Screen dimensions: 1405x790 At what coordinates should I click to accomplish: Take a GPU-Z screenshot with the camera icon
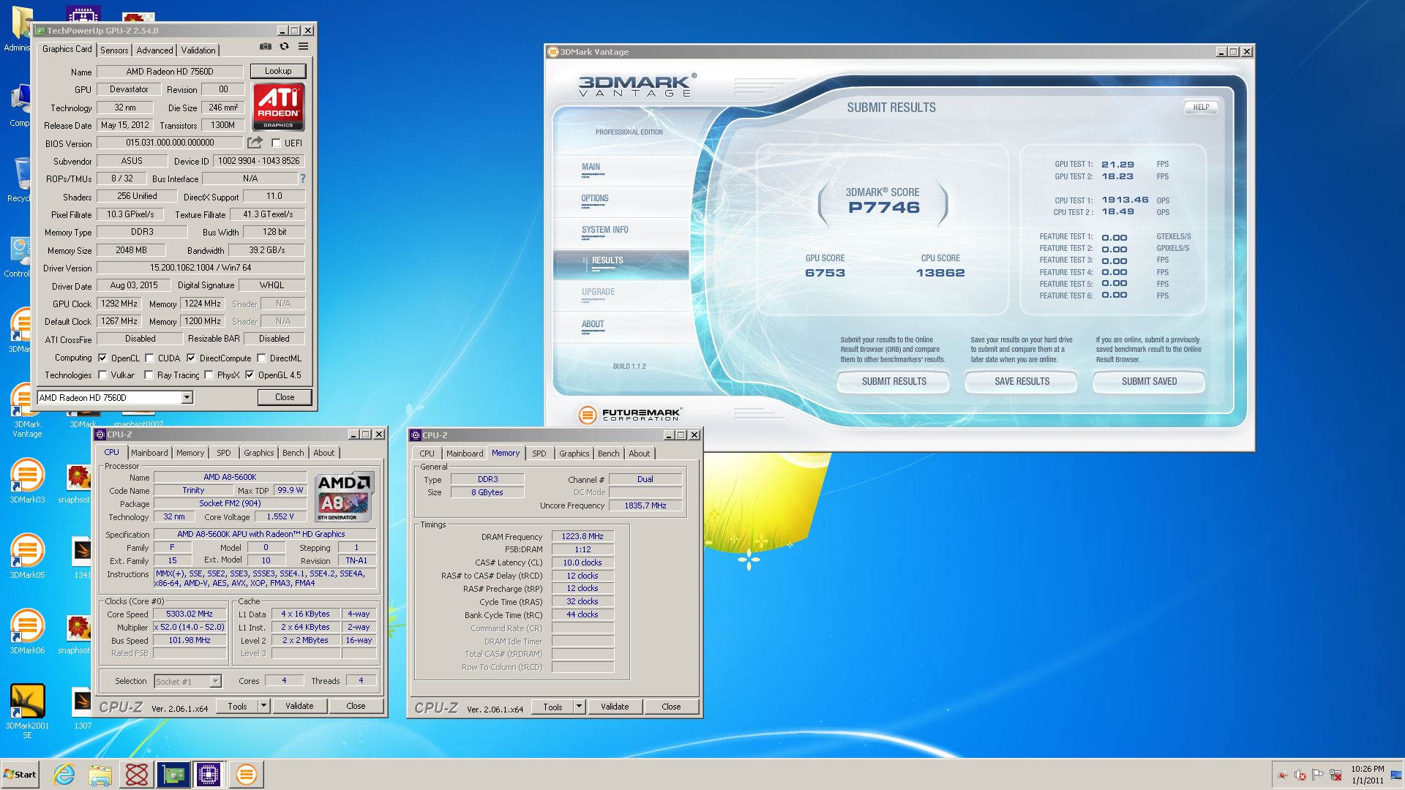click(x=265, y=47)
